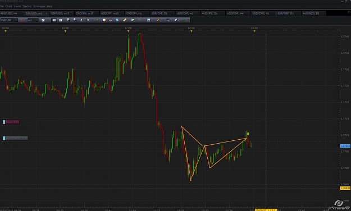The image size is (351, 211).
Task: Click the drawing tool icon after the line tool
Action: [168, 20]
